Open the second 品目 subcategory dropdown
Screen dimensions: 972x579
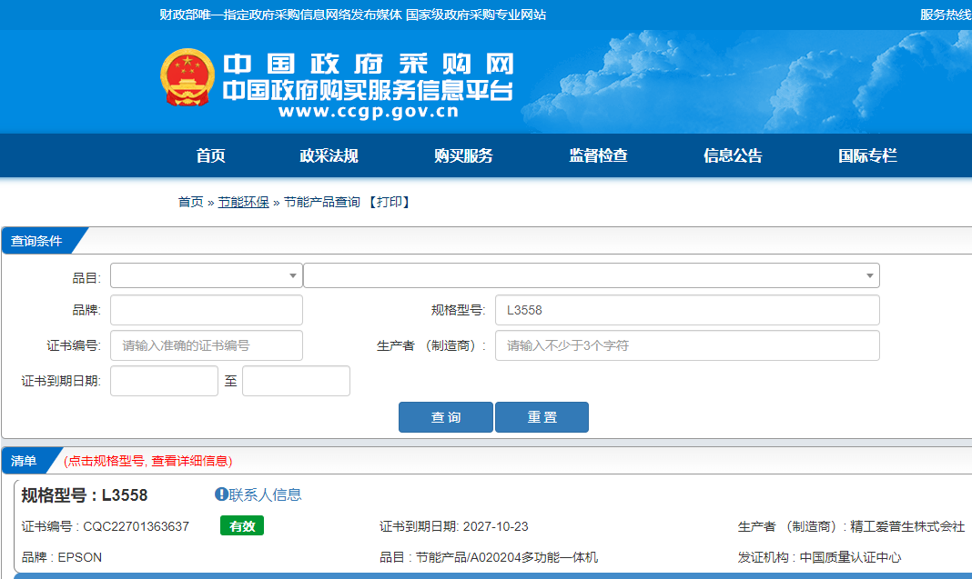click(x=592, y=275)
